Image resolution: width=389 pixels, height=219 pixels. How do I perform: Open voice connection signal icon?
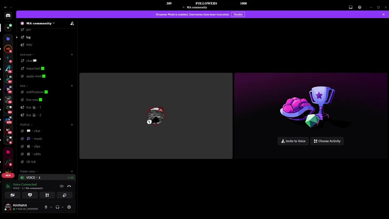click(x=8, y=186)
